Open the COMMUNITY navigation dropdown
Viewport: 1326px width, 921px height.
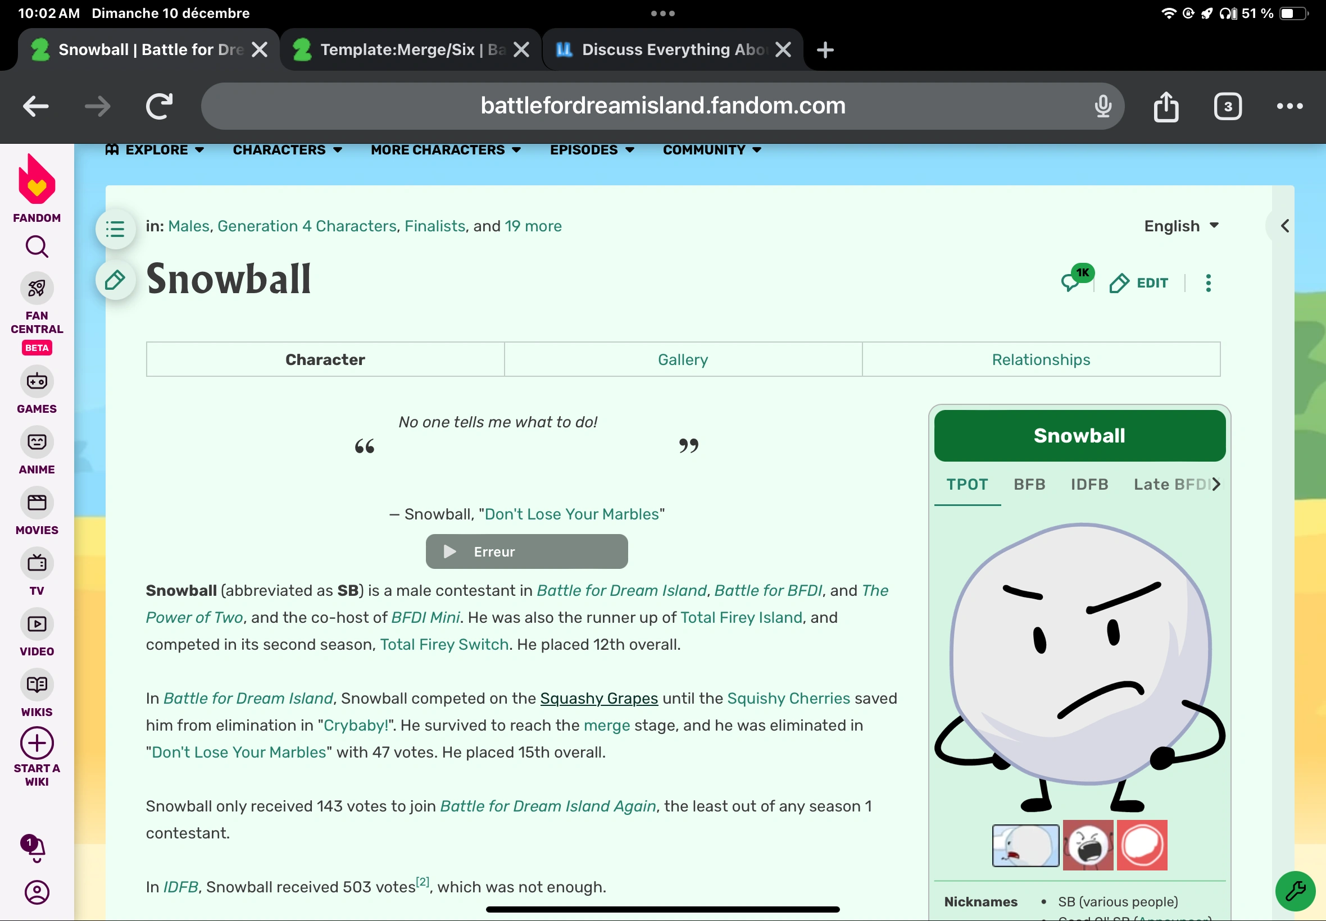tap(710, 150)
